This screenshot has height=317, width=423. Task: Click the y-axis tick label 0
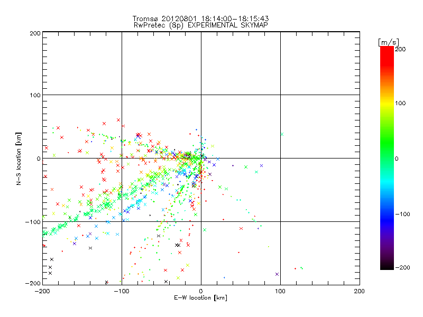point(39,158)
